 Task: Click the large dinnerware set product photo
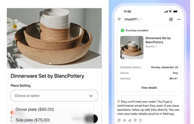pyautogui.click(x=54, y=38)
